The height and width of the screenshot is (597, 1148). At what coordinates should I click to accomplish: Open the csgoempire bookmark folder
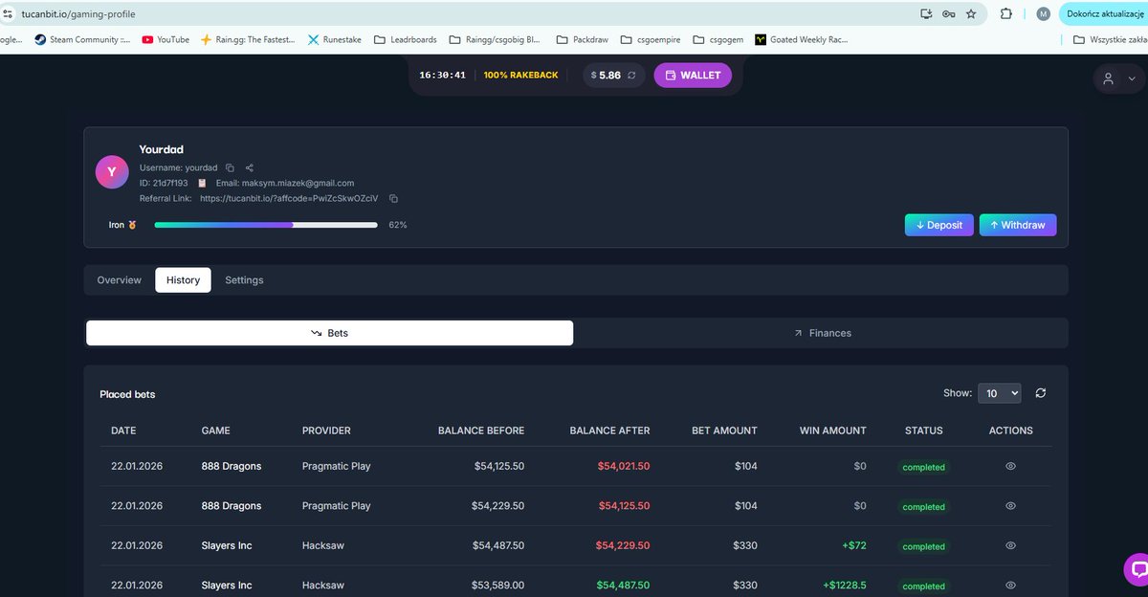tap(651, 39)
